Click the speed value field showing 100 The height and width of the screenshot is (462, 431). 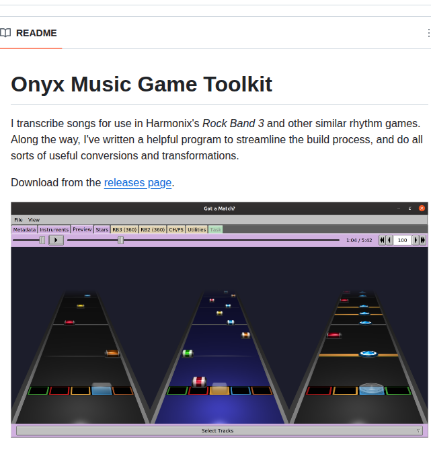point(403,240)
